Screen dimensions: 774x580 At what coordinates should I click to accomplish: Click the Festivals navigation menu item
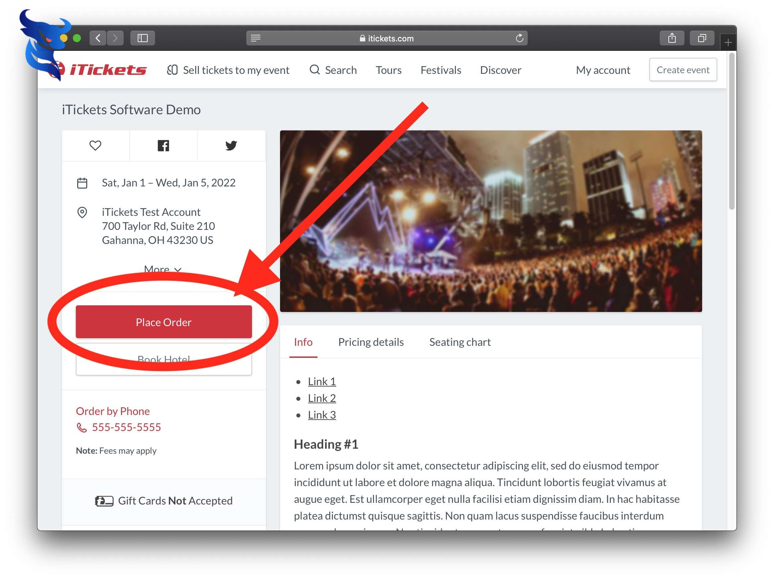click(x=440, y=69)
